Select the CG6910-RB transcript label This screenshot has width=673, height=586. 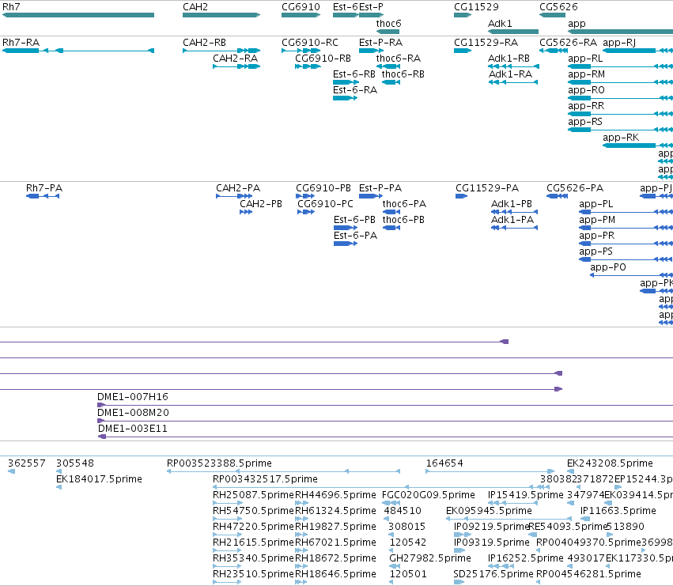point(323,59)
